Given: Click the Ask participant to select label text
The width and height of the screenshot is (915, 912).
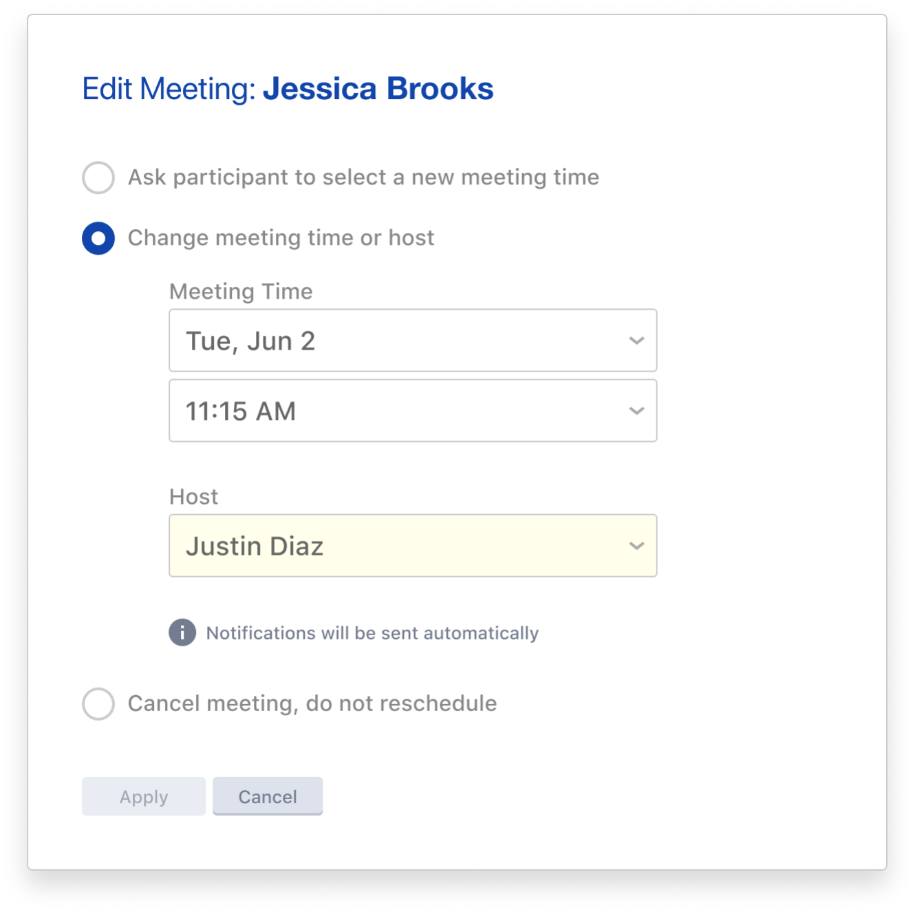Looking at the screenshot, I should click(x=363, y=178).
